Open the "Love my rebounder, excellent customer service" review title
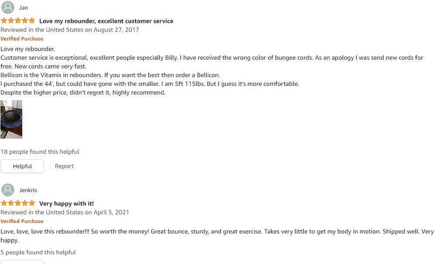The width and height of the screenshot is (439, 264). tap(106, 21)
